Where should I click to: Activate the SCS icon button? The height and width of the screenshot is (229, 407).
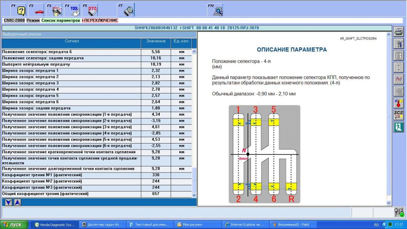coord(398,115)
